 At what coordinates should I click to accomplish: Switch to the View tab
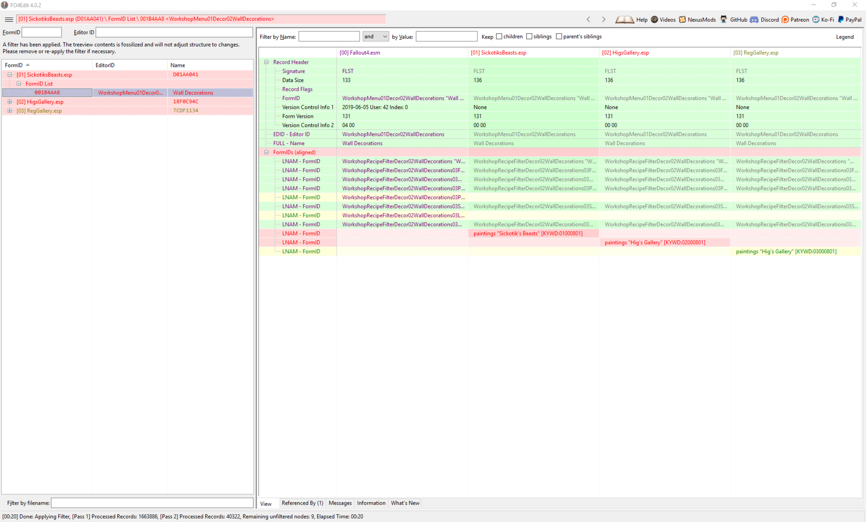[266, 503]
